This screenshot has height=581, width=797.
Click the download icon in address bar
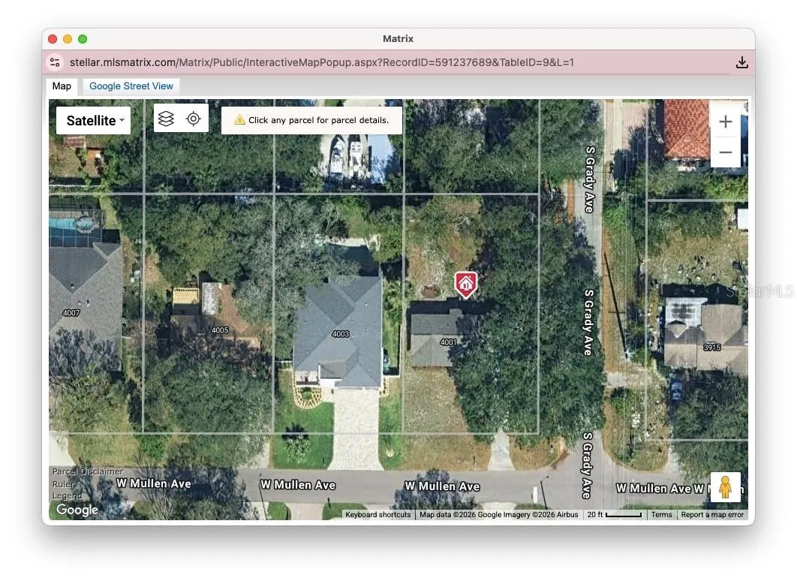(x=741, y=62)
